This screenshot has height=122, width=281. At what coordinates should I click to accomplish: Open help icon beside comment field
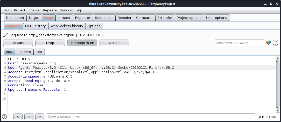(x=276, y=43)
